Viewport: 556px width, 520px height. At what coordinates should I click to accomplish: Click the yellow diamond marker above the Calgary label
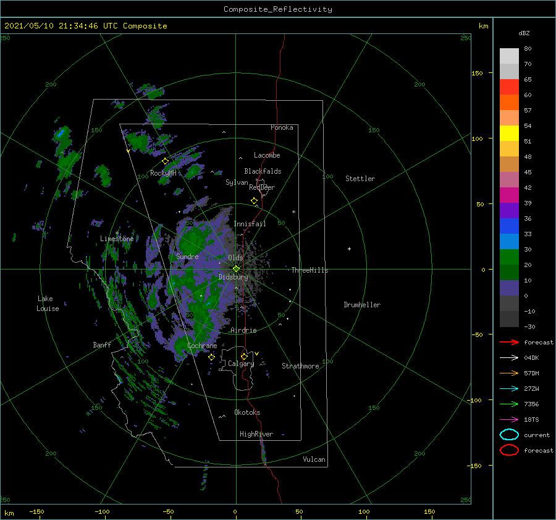coord(244,356)
